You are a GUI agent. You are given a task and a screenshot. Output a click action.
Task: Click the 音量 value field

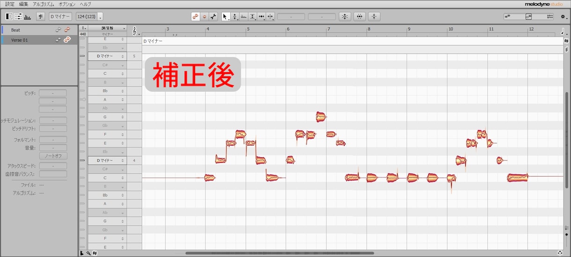click(53, 147)
